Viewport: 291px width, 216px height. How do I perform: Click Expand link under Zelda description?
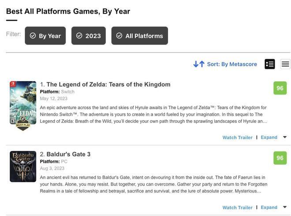tap(269, 137)
